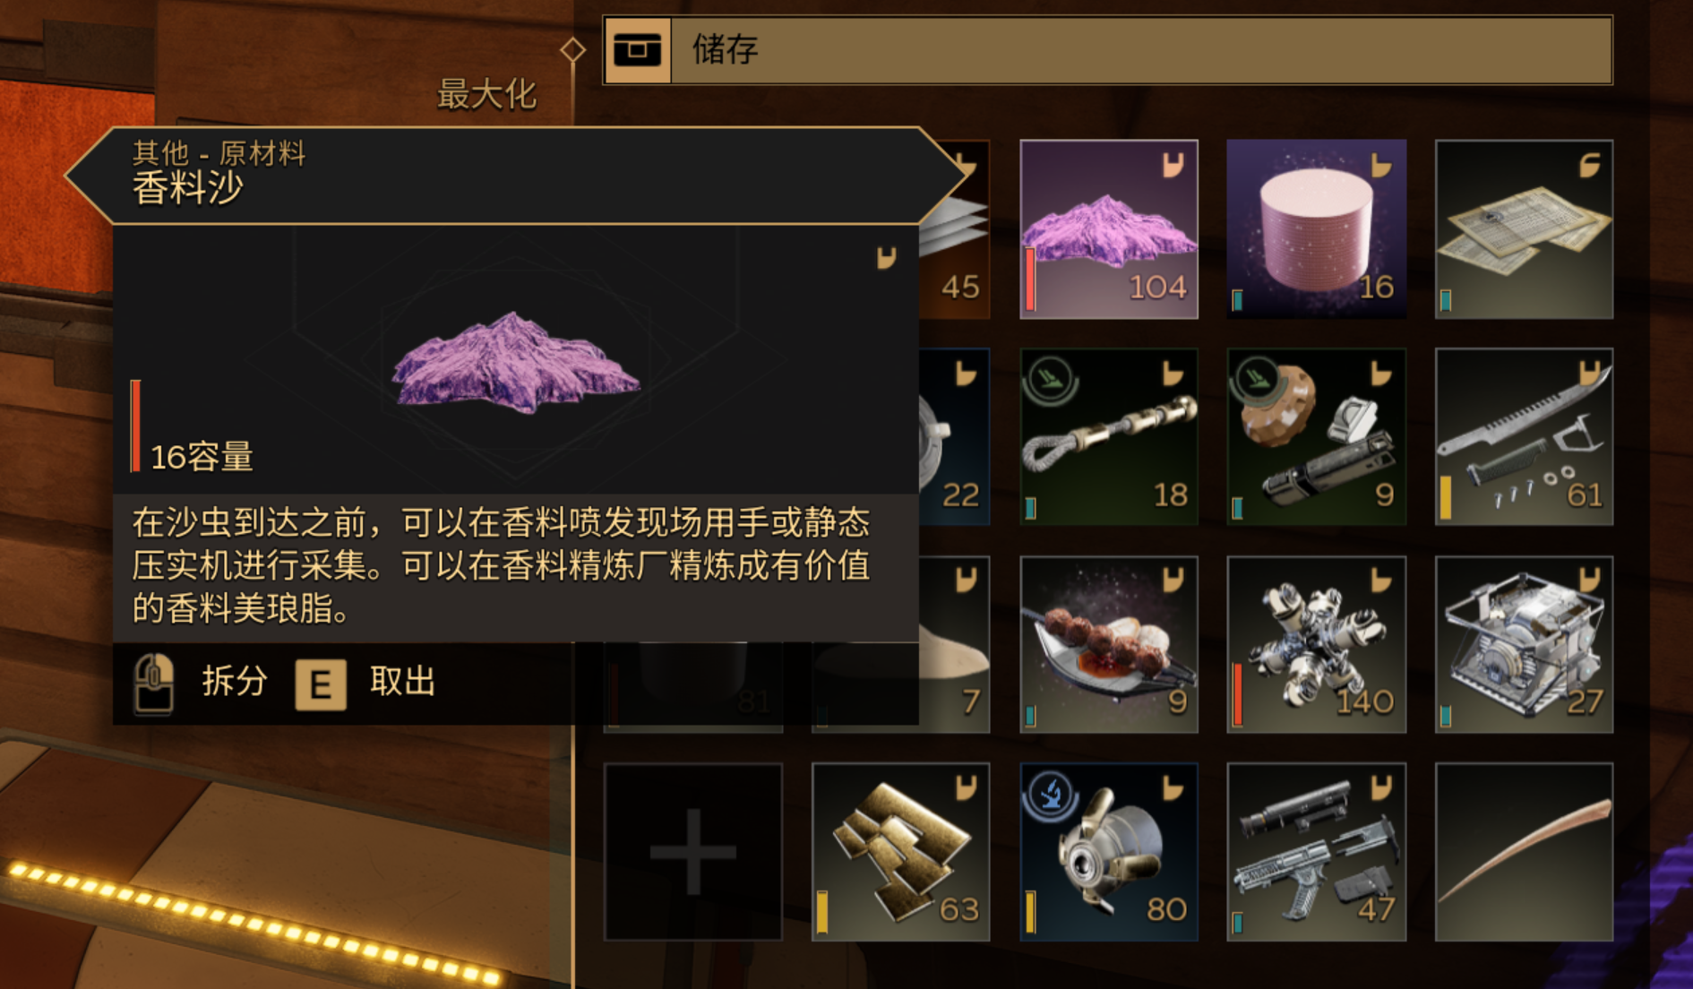Pick the meat skewer food item
Screen dimensions: 1693x989
[x=1109, y=644]
